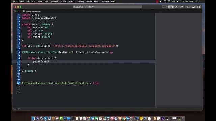Click the jsonplaceholder URL string in code
The height and width of the screenshot is (121, 216).
84,46
